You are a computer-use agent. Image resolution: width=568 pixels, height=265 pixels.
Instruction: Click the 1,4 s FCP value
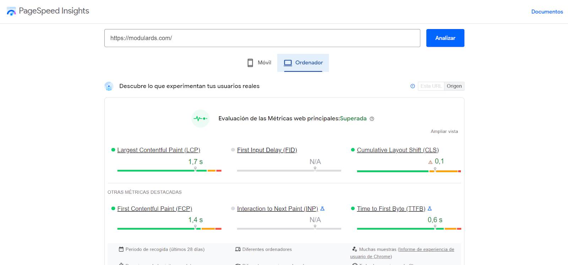coord(195,220)
